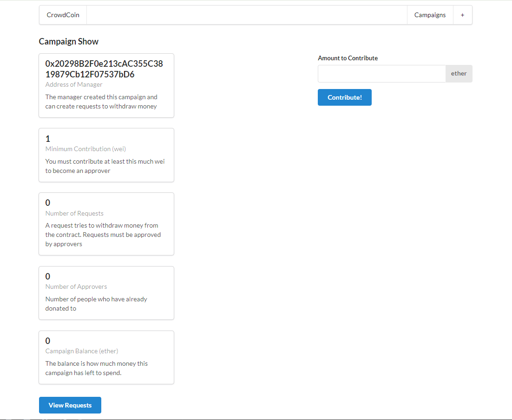The image size is (512, 420).
Task: Click the request withdrawal description text
Action: tap(103, 235)
